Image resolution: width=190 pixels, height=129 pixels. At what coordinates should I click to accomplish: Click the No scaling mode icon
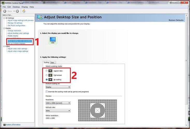coord(50,79)
